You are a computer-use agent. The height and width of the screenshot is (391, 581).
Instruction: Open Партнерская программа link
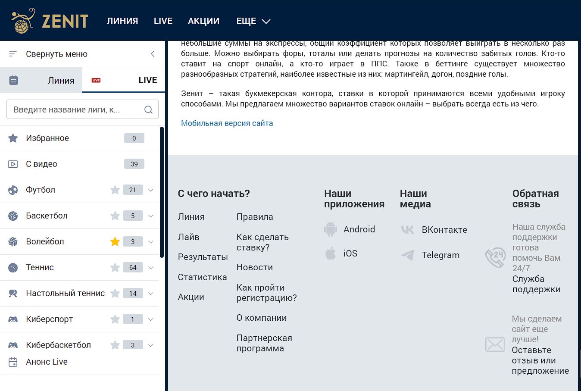click(264, 343)
